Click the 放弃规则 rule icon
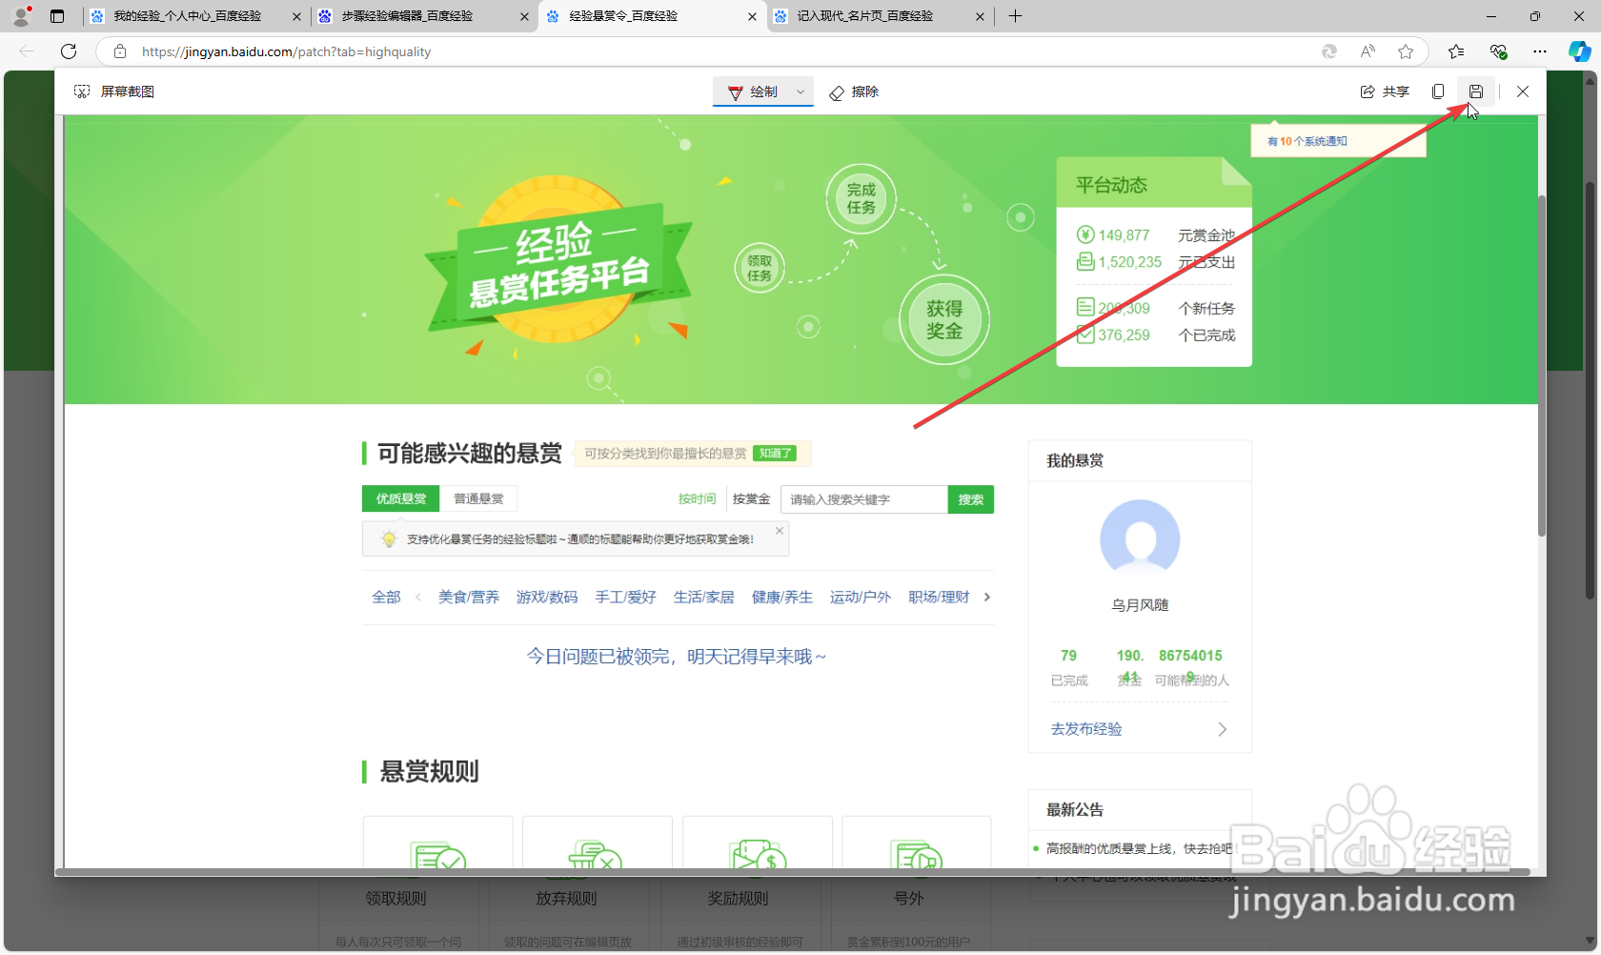Viewport: 1601px width, 955px height. tap(596, 855)
